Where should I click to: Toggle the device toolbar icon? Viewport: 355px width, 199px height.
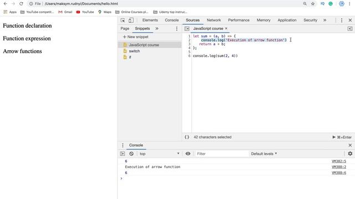pos(131,20)
